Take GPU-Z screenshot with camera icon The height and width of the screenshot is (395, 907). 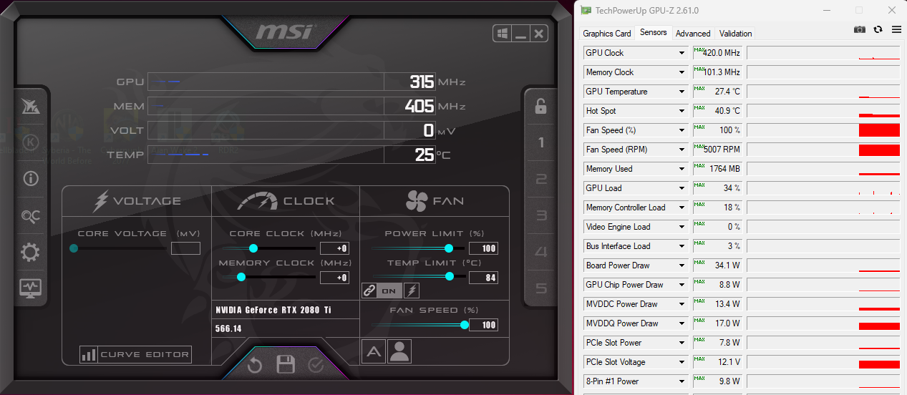coord(860,29)
